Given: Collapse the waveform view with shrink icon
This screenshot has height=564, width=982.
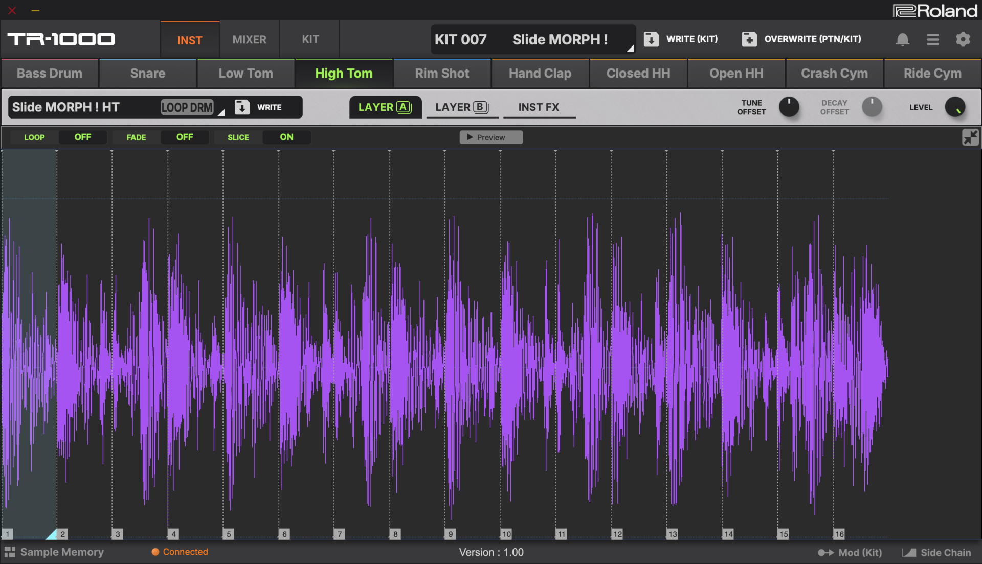Looking at the screenshot, I should pos(970,137).
